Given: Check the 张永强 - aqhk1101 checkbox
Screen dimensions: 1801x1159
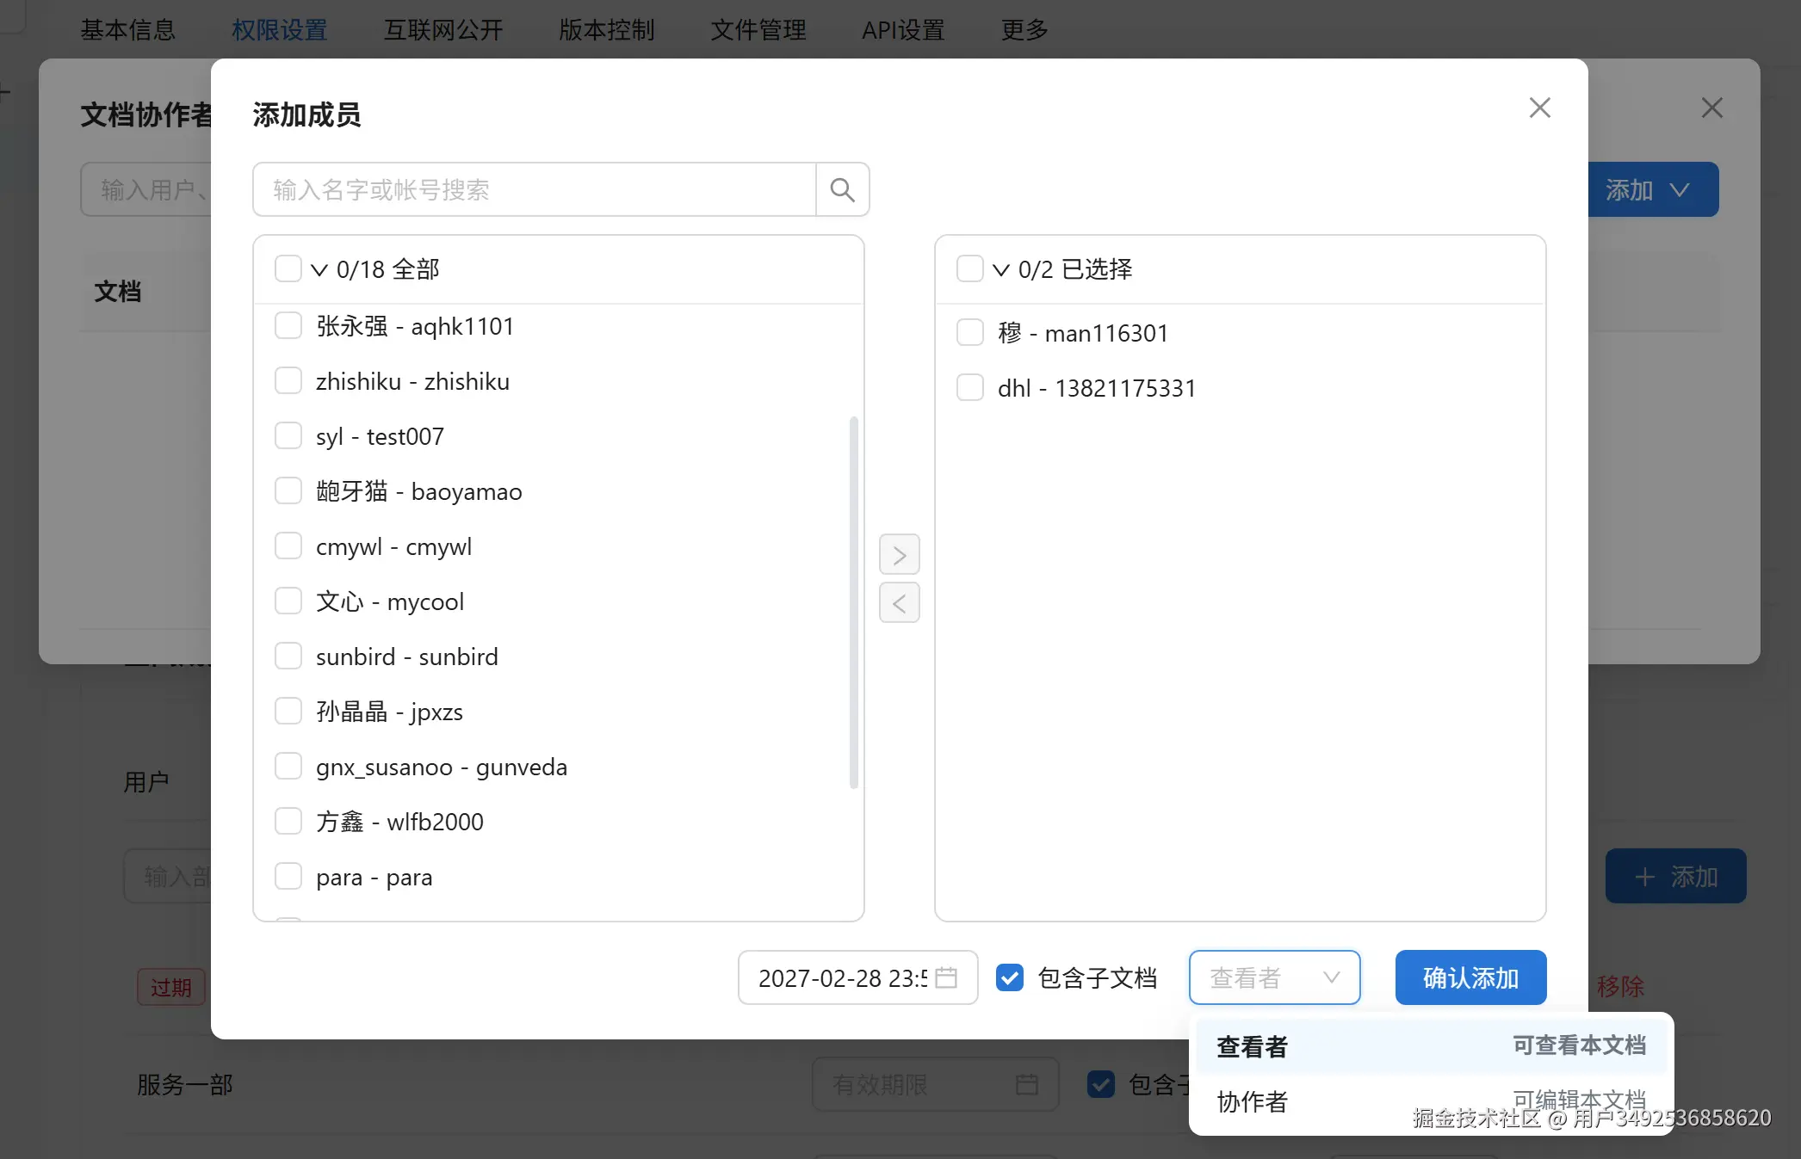Looking at the screenshot, I should 288,326.
